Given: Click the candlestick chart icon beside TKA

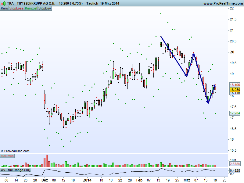Looking at the screenshot, I should 3,3.
